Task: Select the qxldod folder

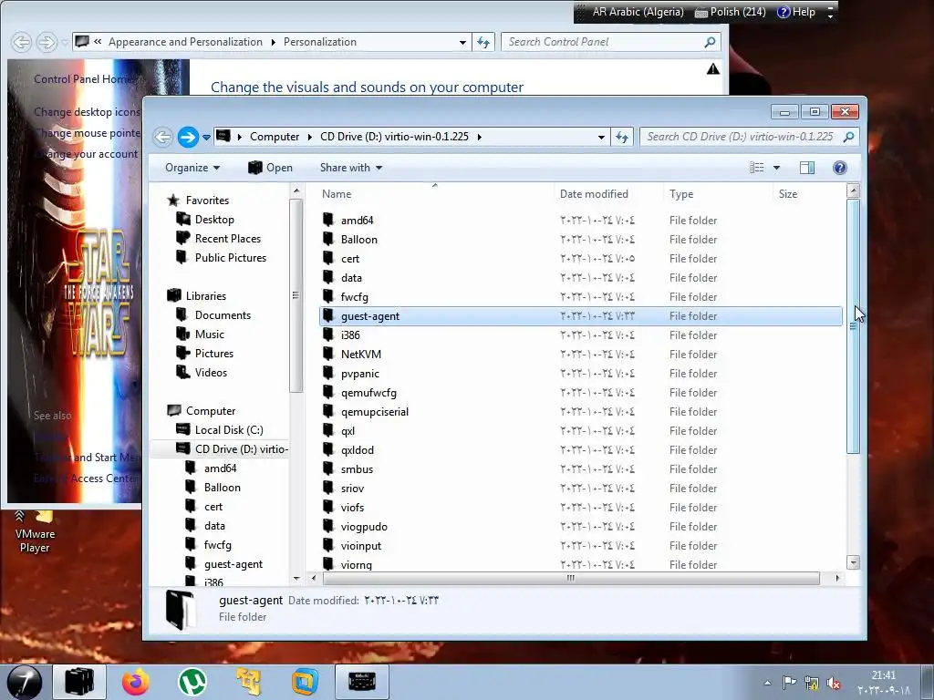Action: 581,450
